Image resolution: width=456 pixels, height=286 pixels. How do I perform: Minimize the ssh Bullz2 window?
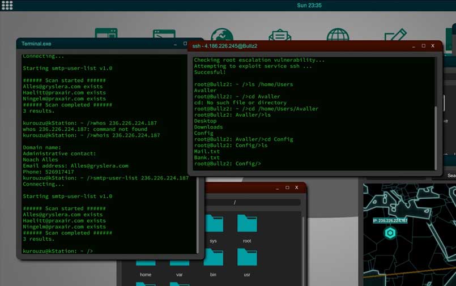coord(414,46)
